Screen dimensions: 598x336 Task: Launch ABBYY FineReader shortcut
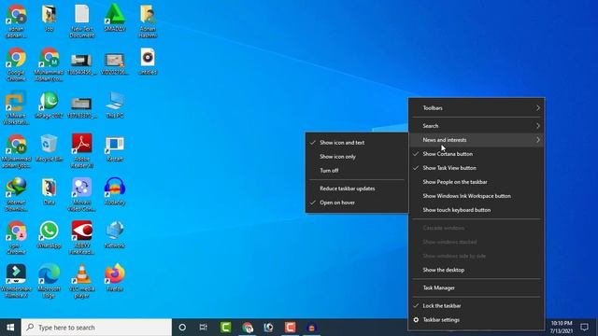82,238
